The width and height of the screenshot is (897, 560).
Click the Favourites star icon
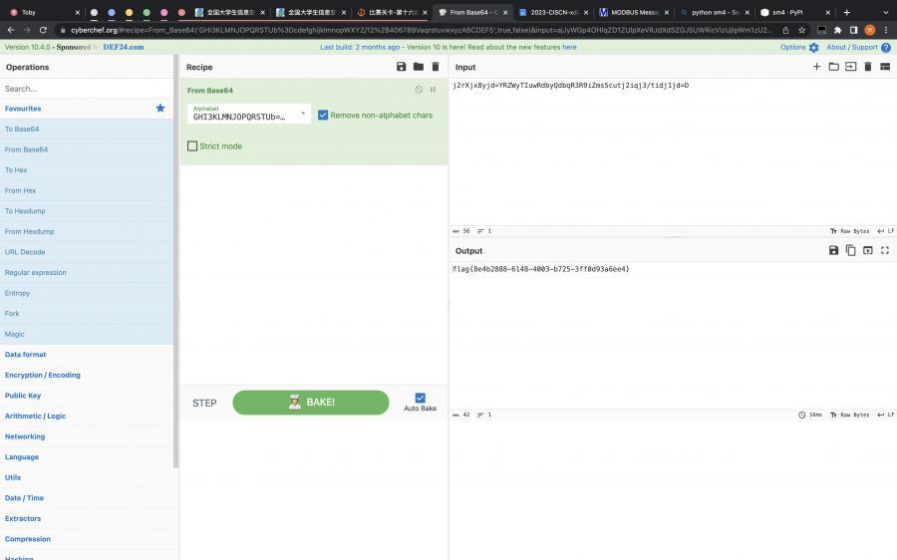click(x=160, y=108)
